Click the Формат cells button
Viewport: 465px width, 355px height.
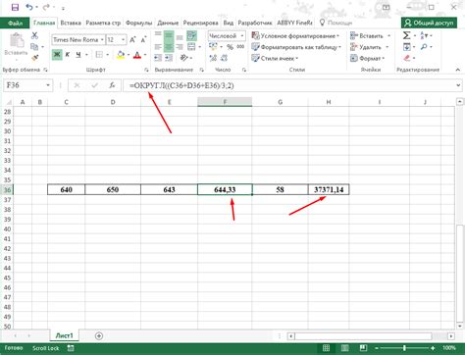(x=367, y=58)
